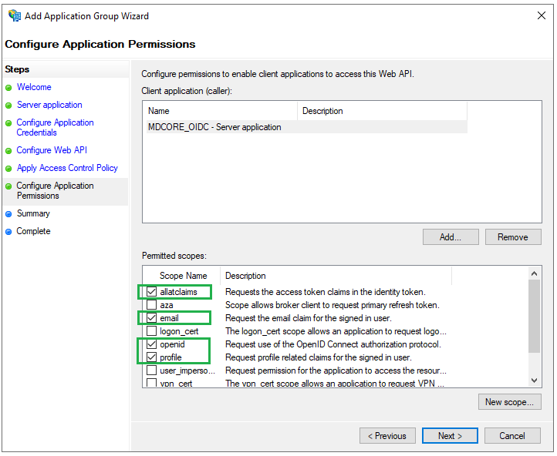Viewport: 557px width, 456px height.
Task: Toggle the user_imperso... scope checkbox
Action: tap(152, 370)
